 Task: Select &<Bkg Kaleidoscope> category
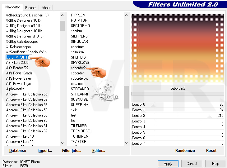[22, 42]
